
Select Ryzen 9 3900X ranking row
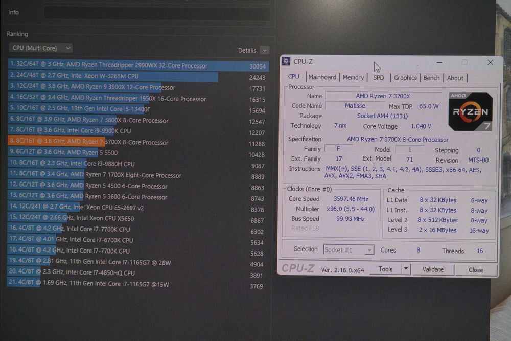coord(138,87)
